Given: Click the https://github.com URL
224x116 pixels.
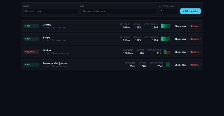Looking at the screenshot, I should pos(54,28).
